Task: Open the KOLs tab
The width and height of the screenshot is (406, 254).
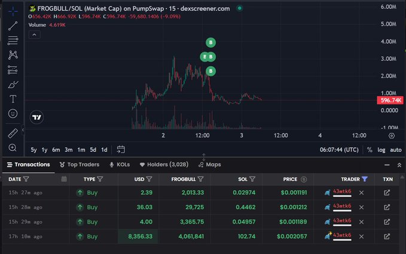Action: (120, 165)
